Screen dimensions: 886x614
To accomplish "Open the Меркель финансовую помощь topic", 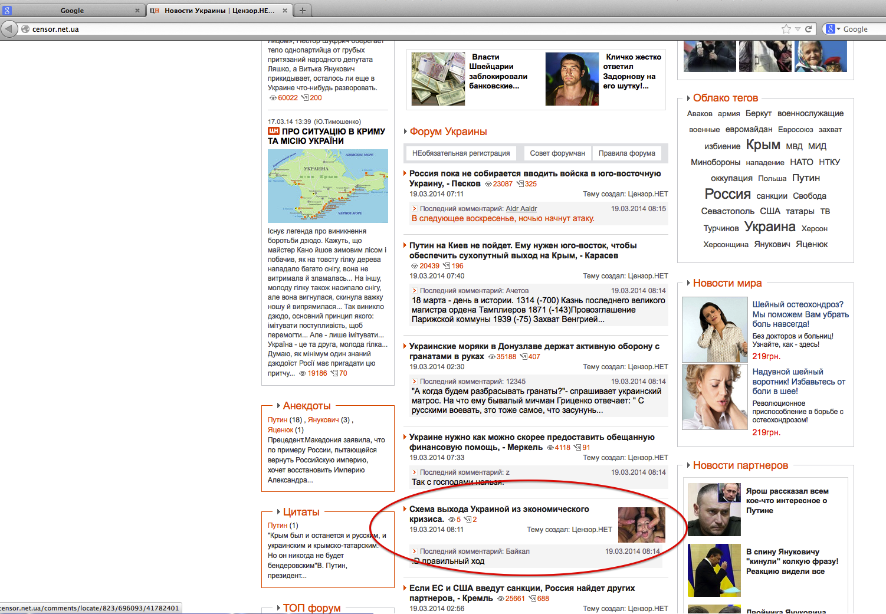I will click(532, 442).
